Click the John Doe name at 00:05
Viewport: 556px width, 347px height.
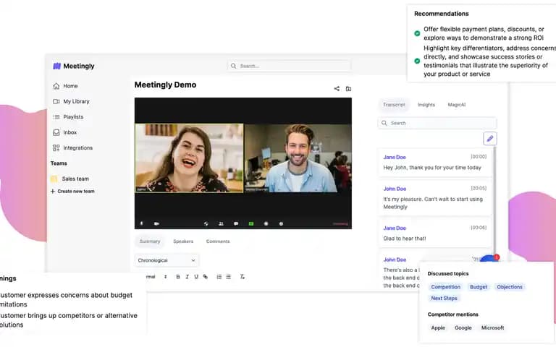click(395, 189)
